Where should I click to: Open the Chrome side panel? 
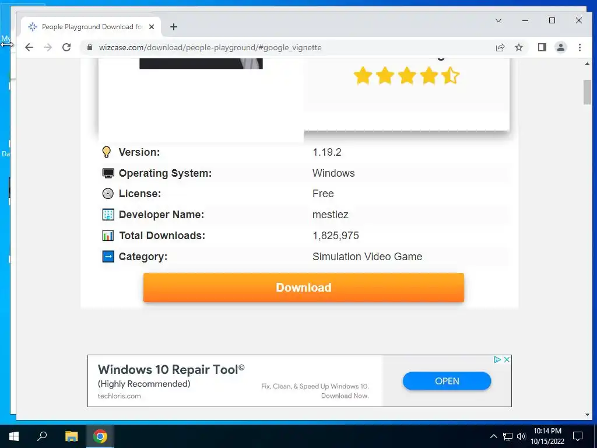(542, 47)
